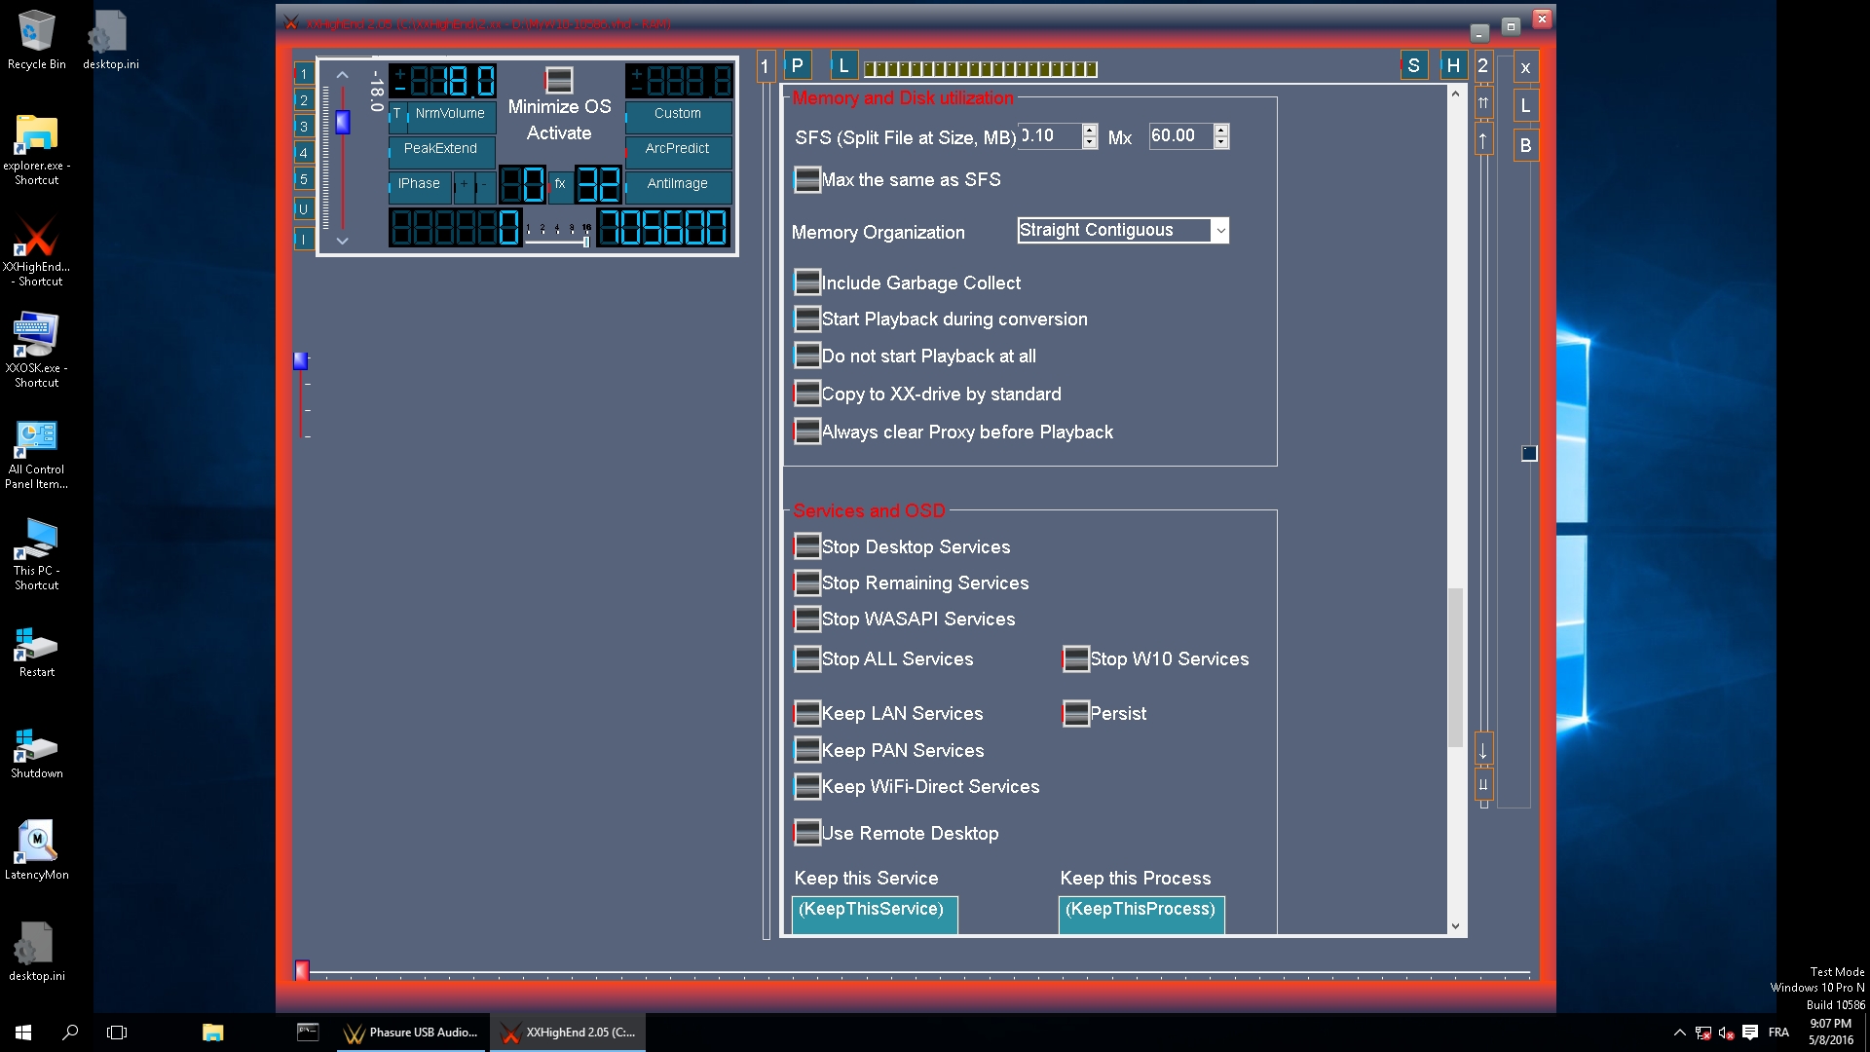
Task: Click the P button in top bar
Action: click(797, 65)
